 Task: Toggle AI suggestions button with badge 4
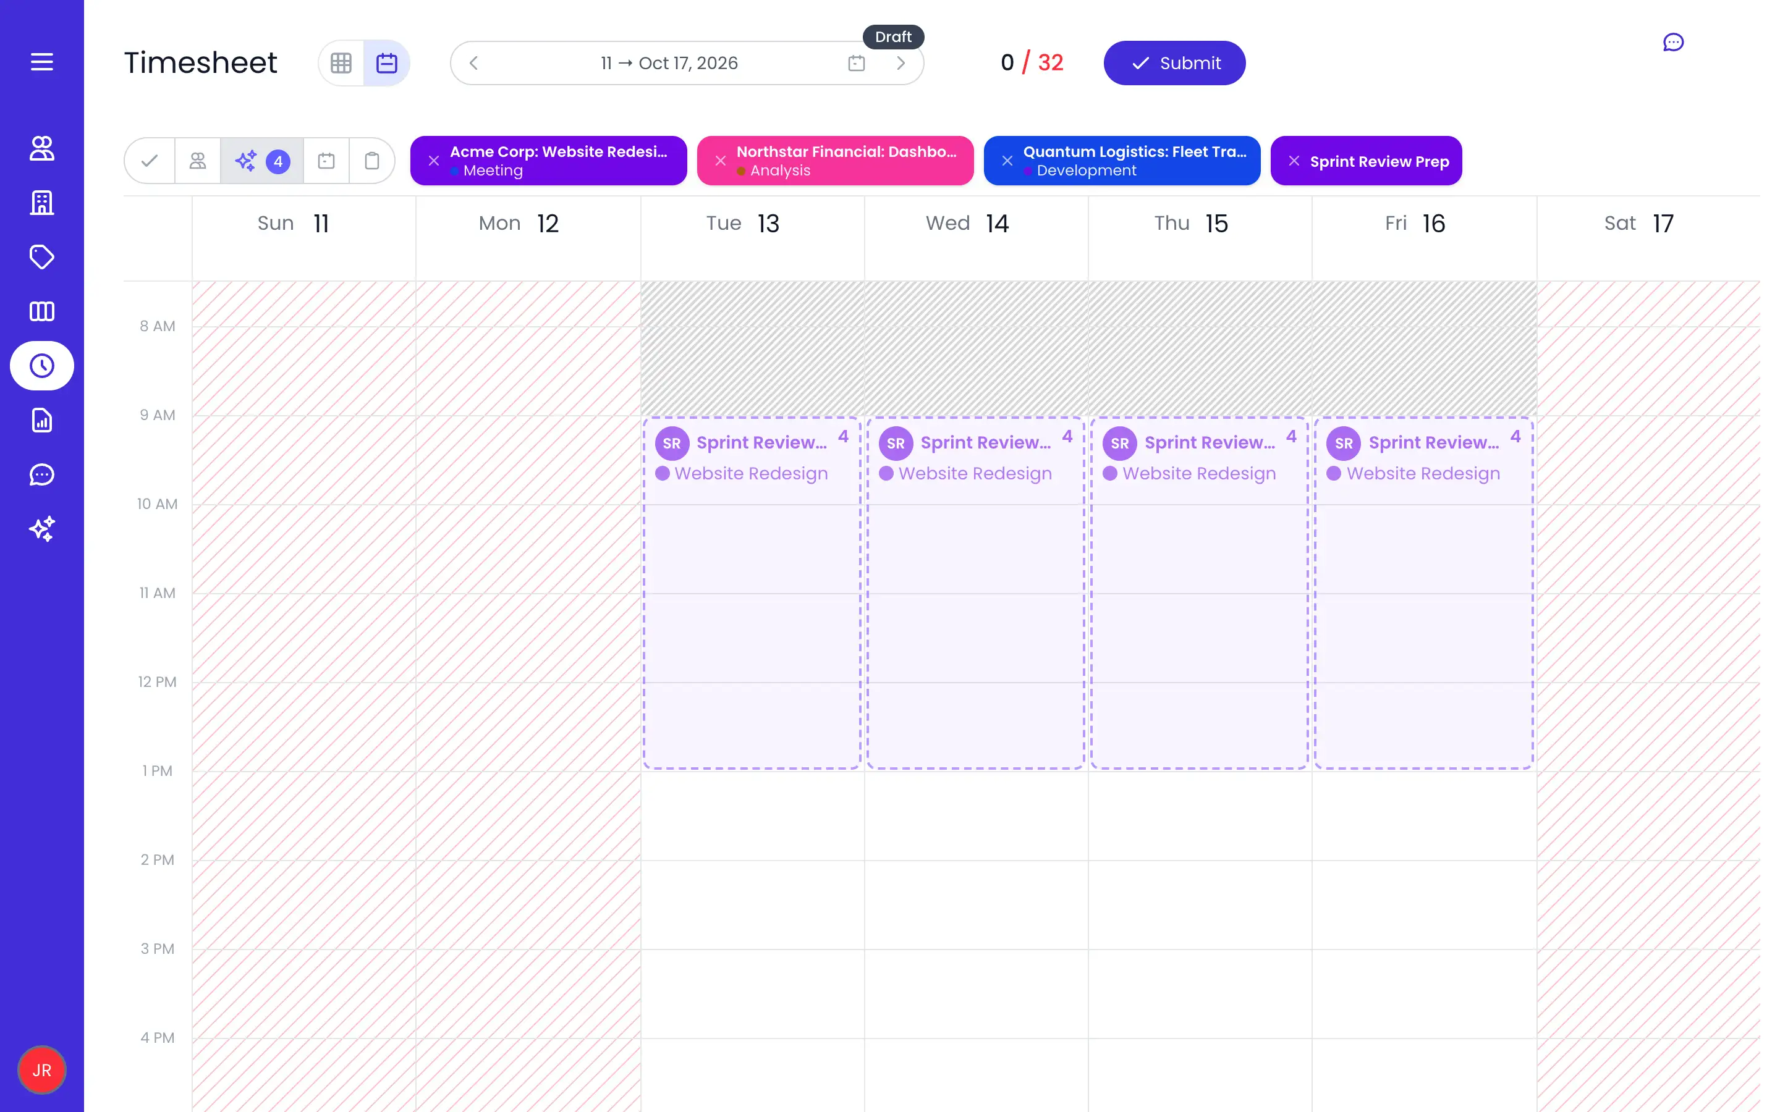(262, 161)
